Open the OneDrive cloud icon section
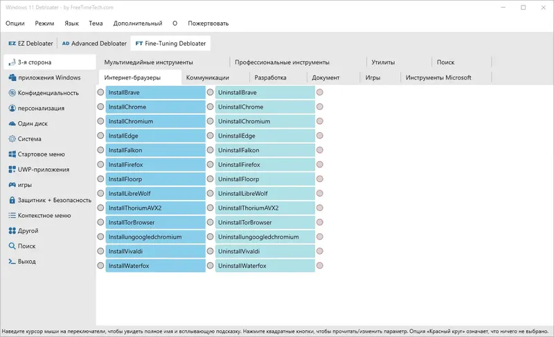This screenshot has height=337, width=554. point(12,123)
